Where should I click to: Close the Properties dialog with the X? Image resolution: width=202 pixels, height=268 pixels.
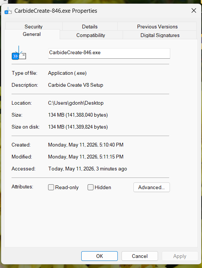pos(194,10)
